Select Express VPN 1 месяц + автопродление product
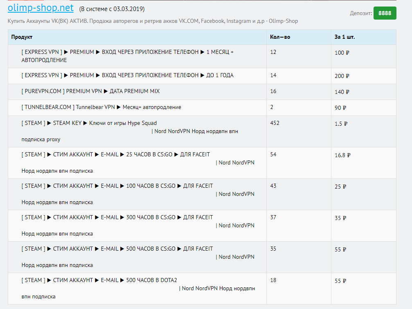 127,56
